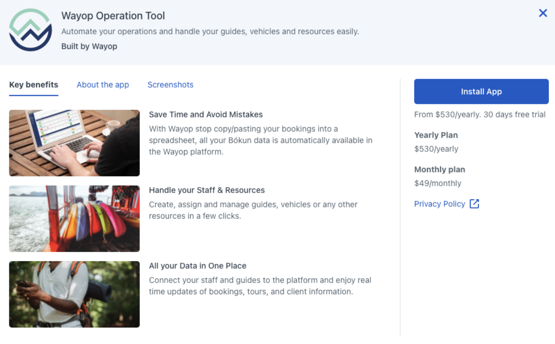Click the Handle your Staff & Resources heading

coord(207,190)
